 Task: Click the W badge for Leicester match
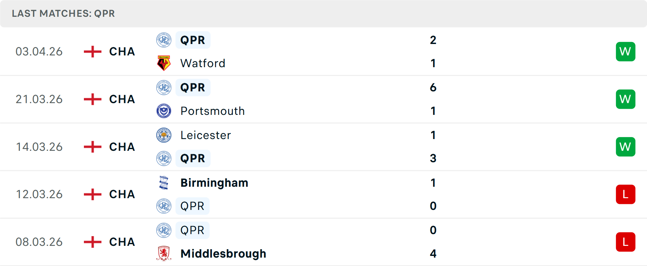coord(625,147)
